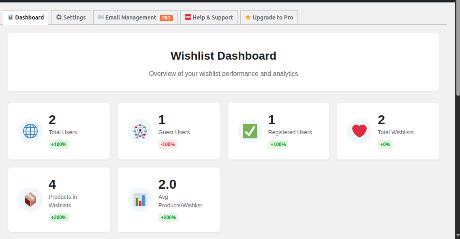Screen dimensions: 460x239
Task: Click the gear icon on the Settings tab
Action: 59,17
